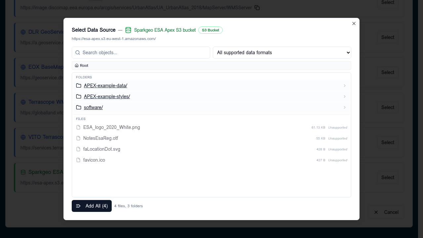
Task: Click Unsupported label on faLocationDot.svg row
Action: pyautogui.click(x=338, y=149)
